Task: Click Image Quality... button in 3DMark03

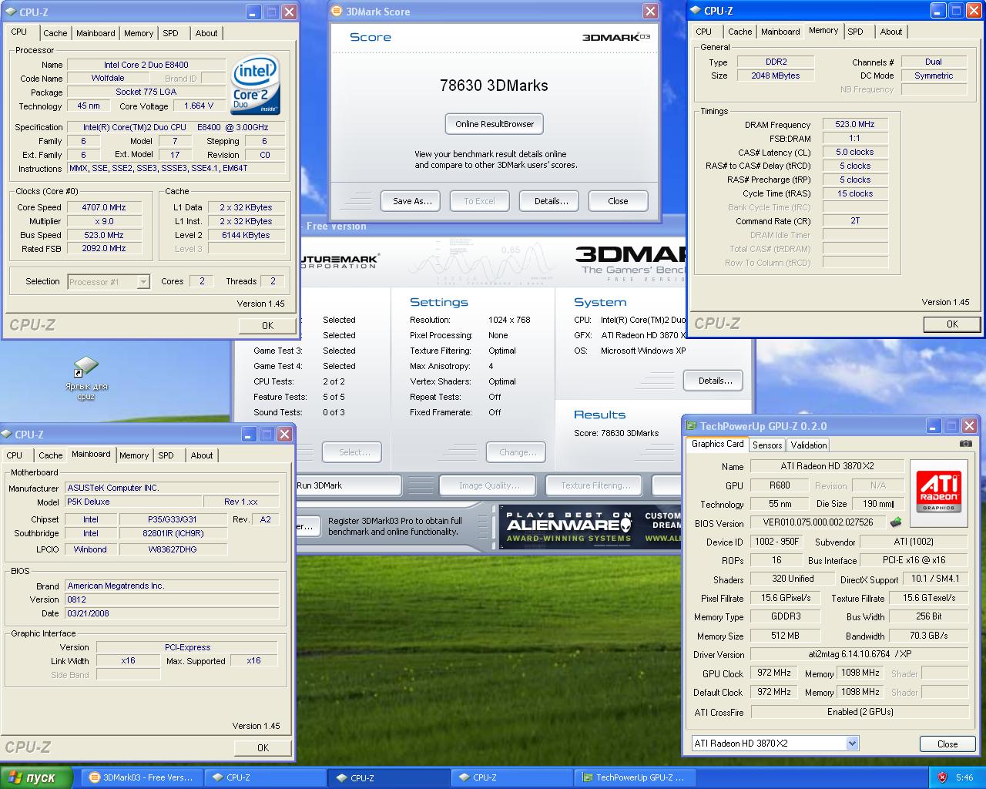Action: [489, 485]
